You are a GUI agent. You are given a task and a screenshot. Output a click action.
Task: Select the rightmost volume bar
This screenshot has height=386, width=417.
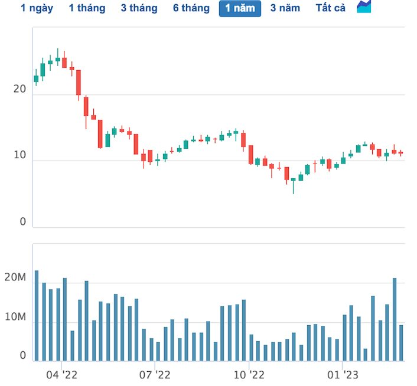pos(401,342)
